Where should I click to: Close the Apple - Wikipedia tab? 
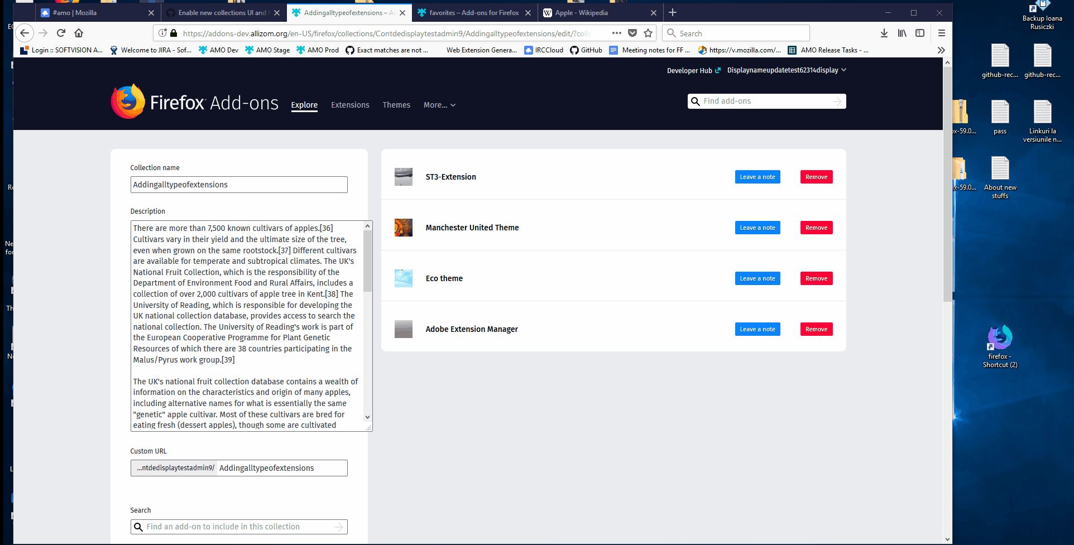(x=654, y=13)
